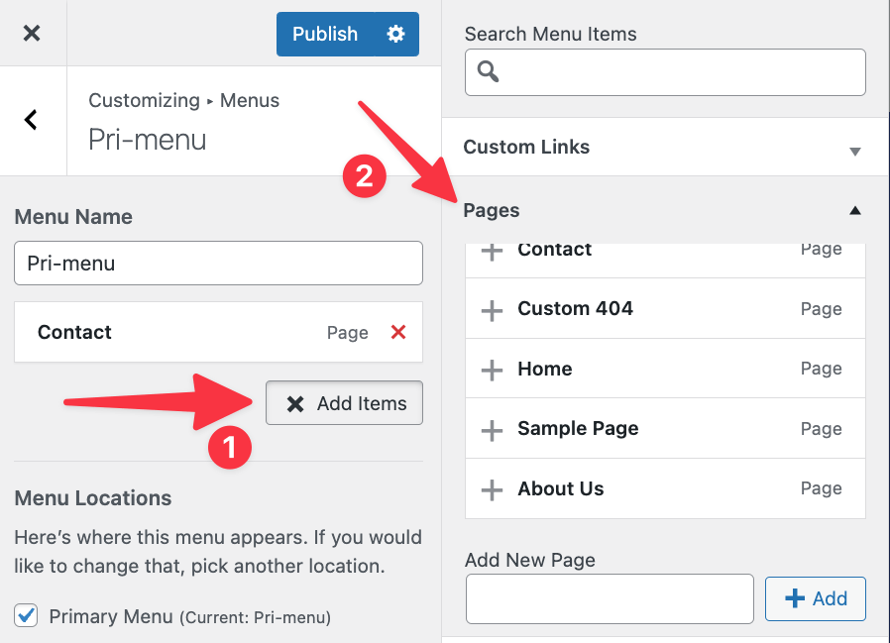Image resolution: width=890 pixels, height=643 pixels.
Task: Click inside the Menu Name field
Action: (x=217, y=263)
